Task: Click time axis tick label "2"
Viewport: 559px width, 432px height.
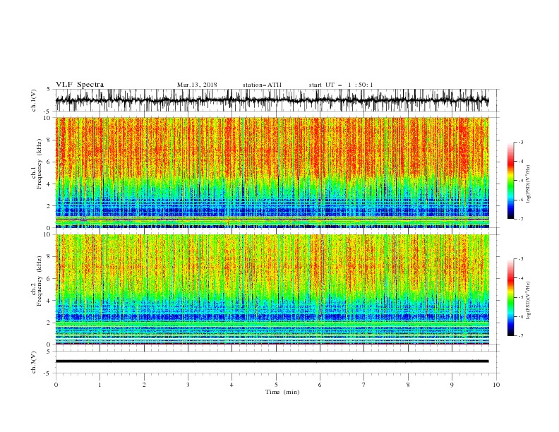Action: (144, 385)
